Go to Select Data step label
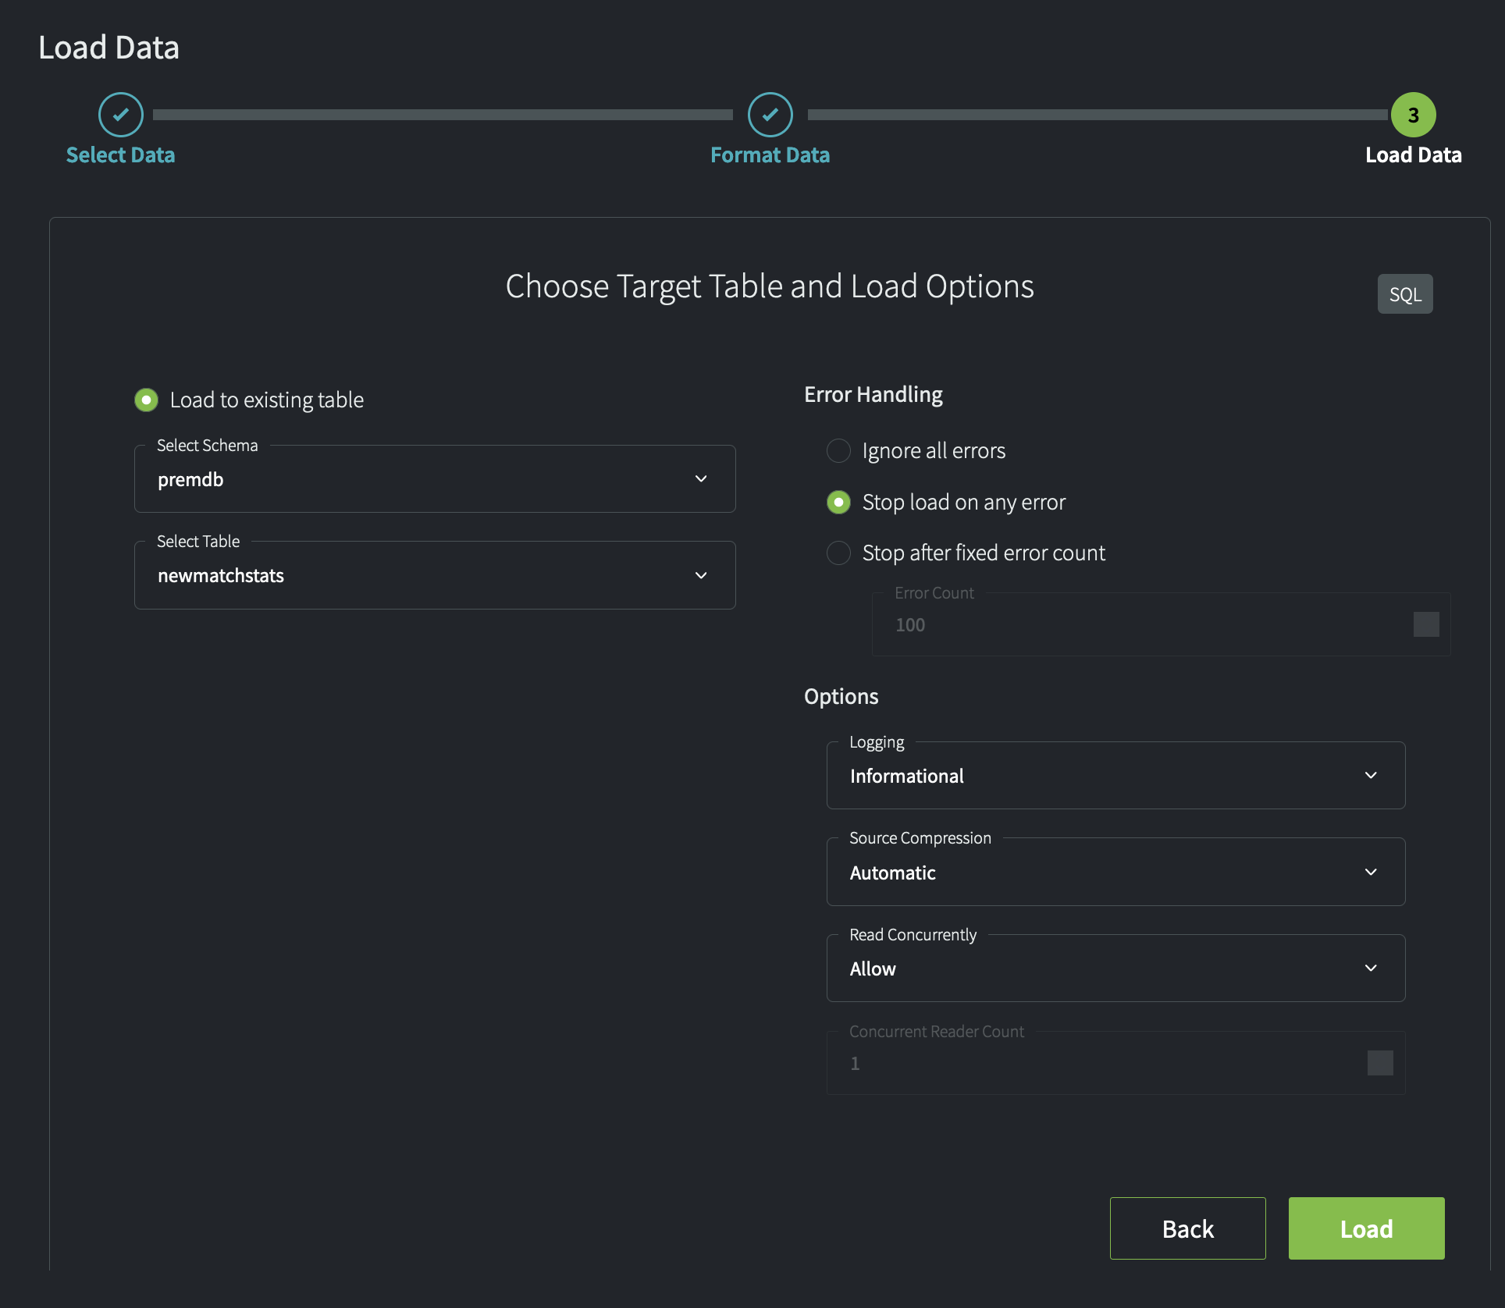Screen dimensions: 1505x1308 (120, 155)
